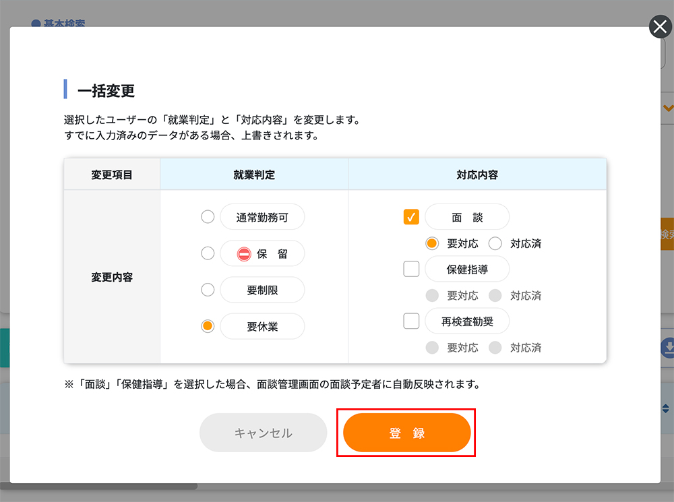Click the 登録 button
Viewport: 674px width, 502px height.
(406, 433)
